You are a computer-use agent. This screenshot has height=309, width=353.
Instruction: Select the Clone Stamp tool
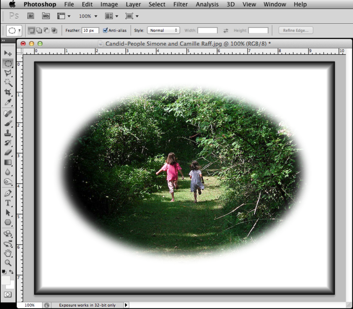click(x=8, y=133)
